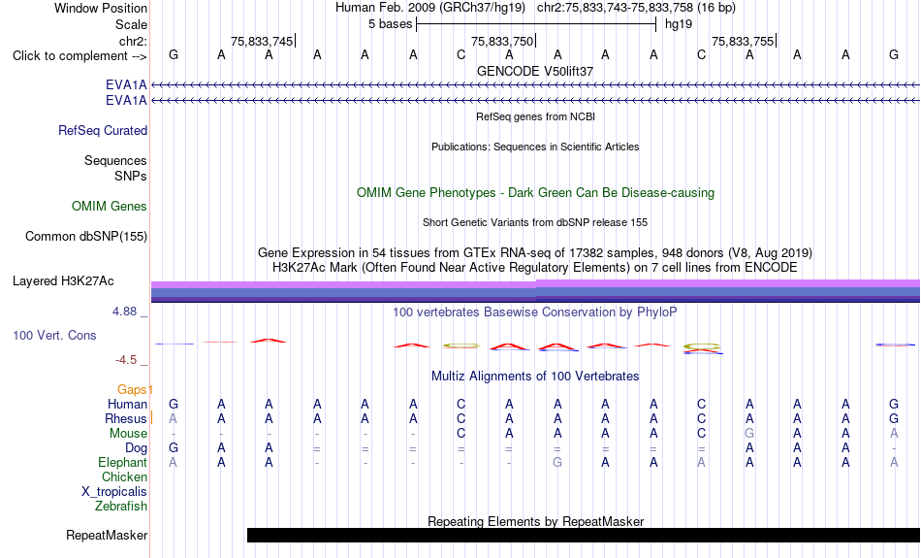Viewport: 921px width, 558px height.
Task: Click the gray G base in Mouse row
Action: tap(749, 434)
